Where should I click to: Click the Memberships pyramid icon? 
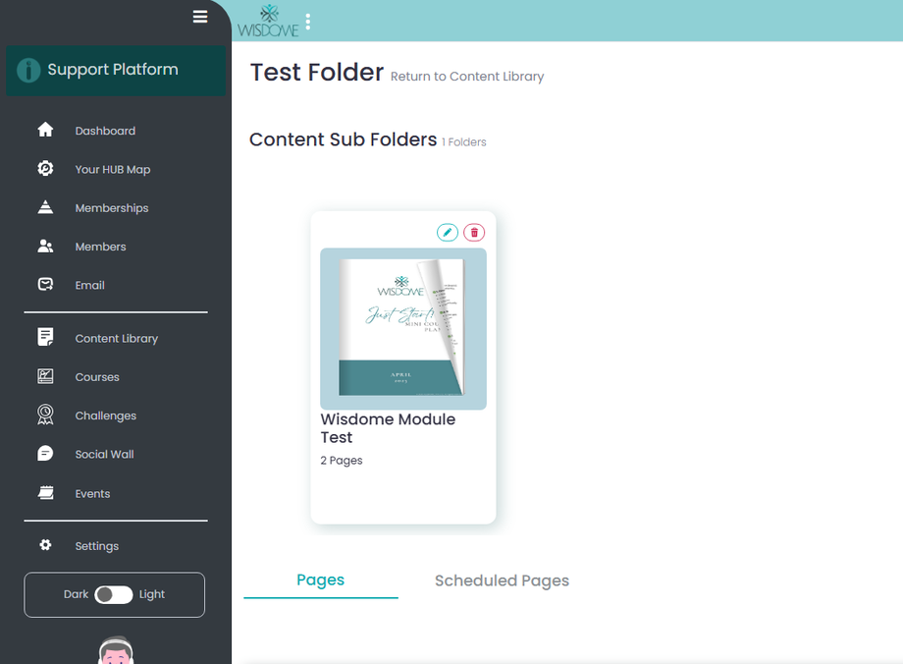45,207
